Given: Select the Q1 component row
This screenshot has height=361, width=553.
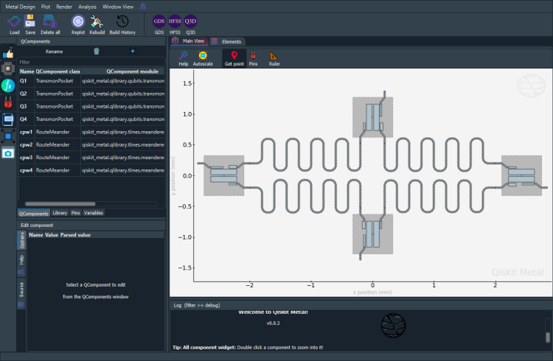Looking at the screenshot, I should coord(91,81).
